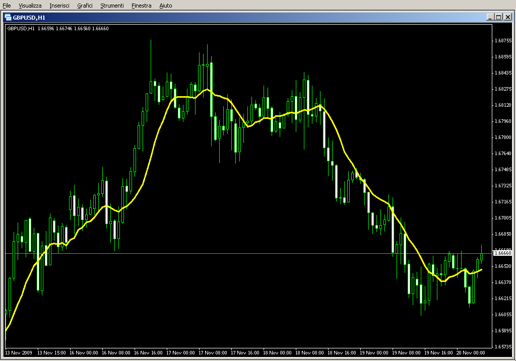
Task: Click the 1.67640 price scale label
Action: click(x=503, y=154)
